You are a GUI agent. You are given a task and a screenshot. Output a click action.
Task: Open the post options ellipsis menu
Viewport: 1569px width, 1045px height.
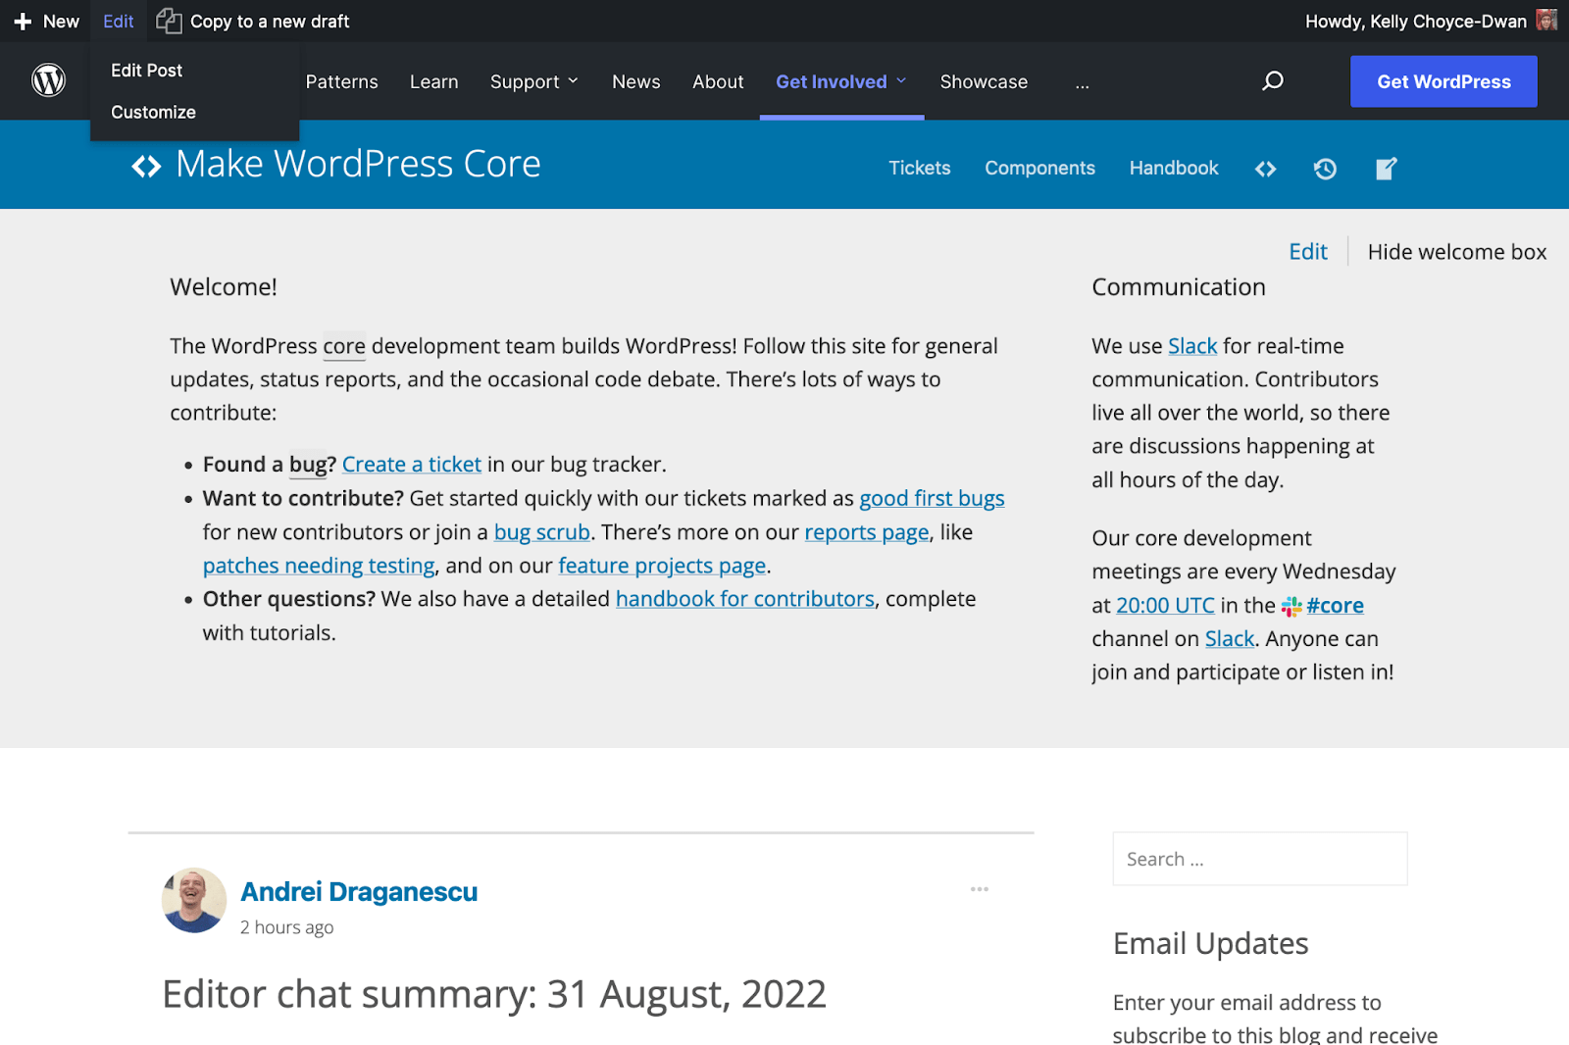point(979,889)
